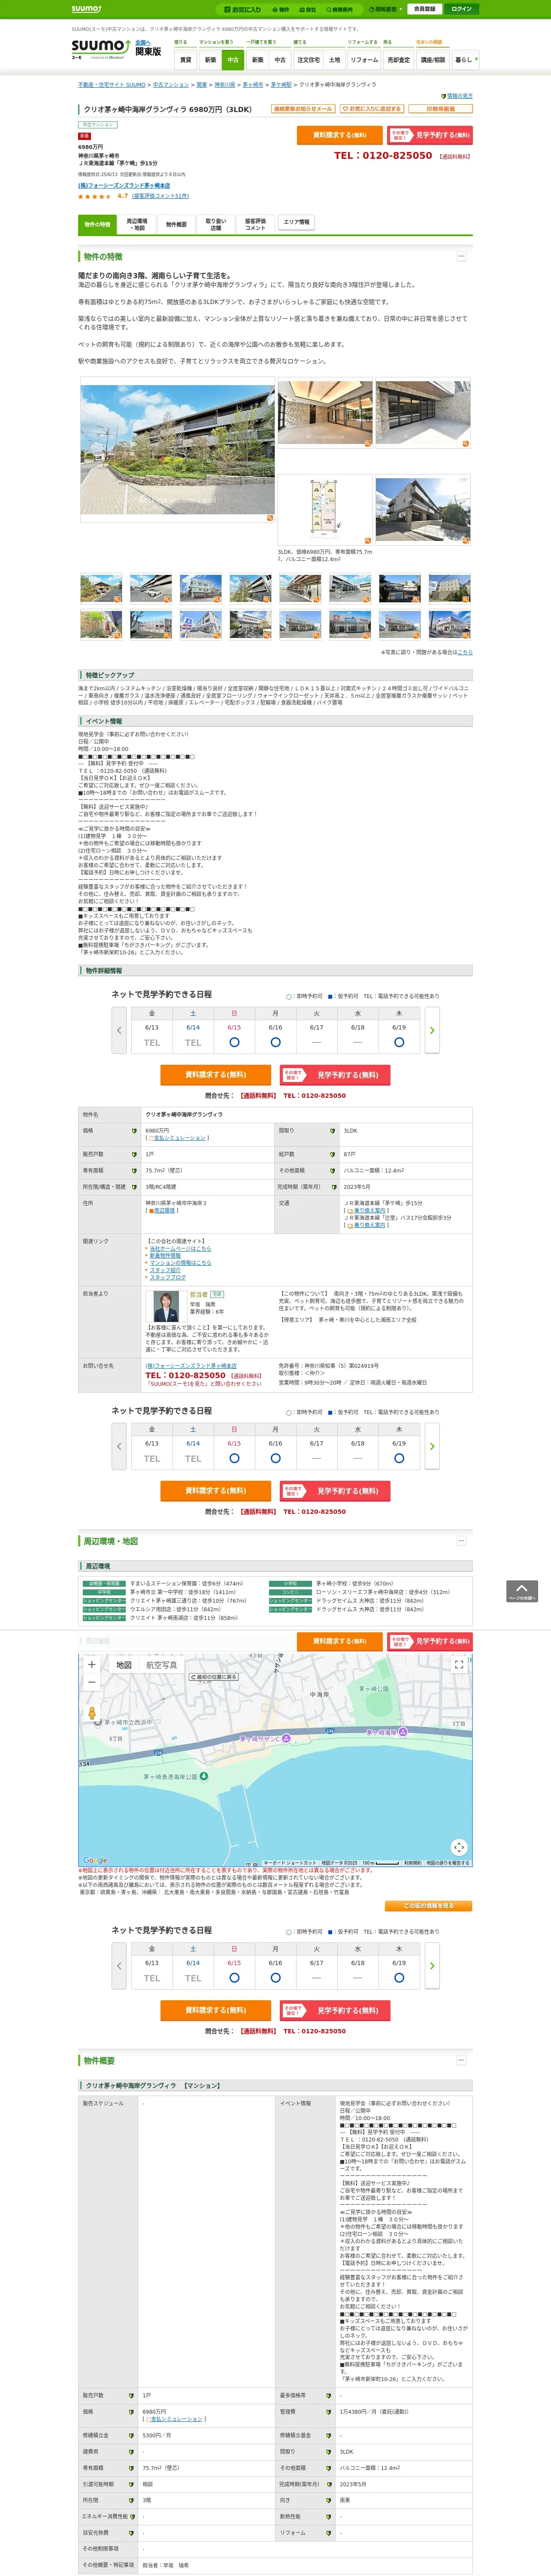Screen dimensions: 551x2576
Task: Switch map to 地図 view
Action: pyautogui.click(x=124, y=1665)
